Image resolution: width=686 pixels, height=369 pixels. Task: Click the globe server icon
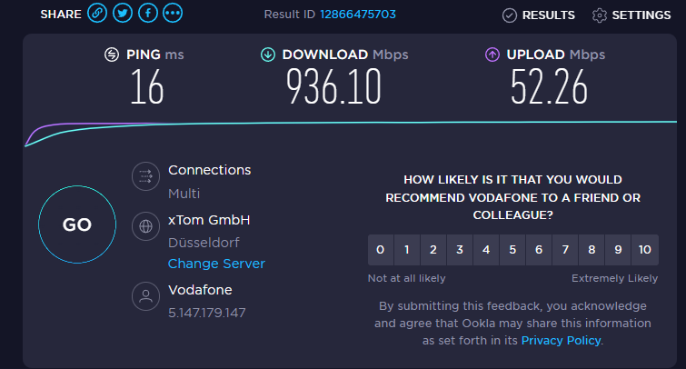point(145,226)
